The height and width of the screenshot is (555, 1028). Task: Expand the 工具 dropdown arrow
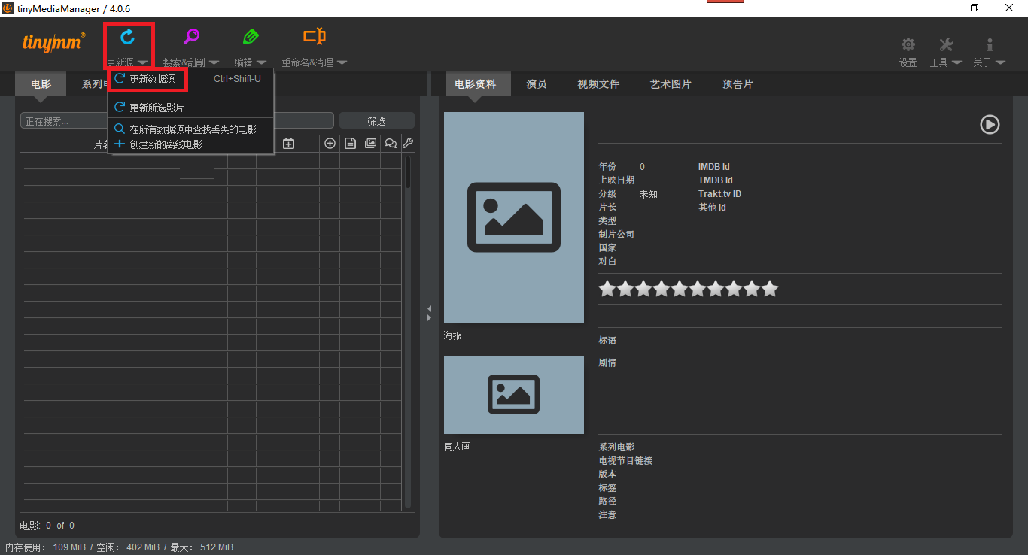[x=957, y=62]
